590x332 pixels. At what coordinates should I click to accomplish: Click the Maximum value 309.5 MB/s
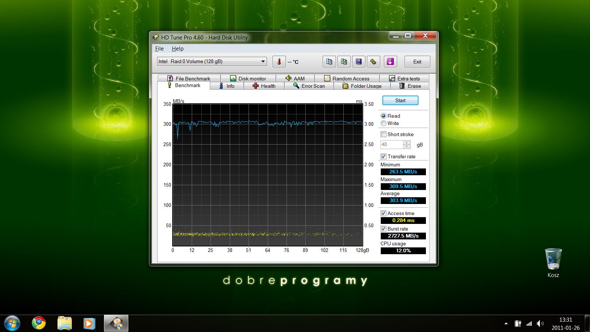tap(403, 187)
